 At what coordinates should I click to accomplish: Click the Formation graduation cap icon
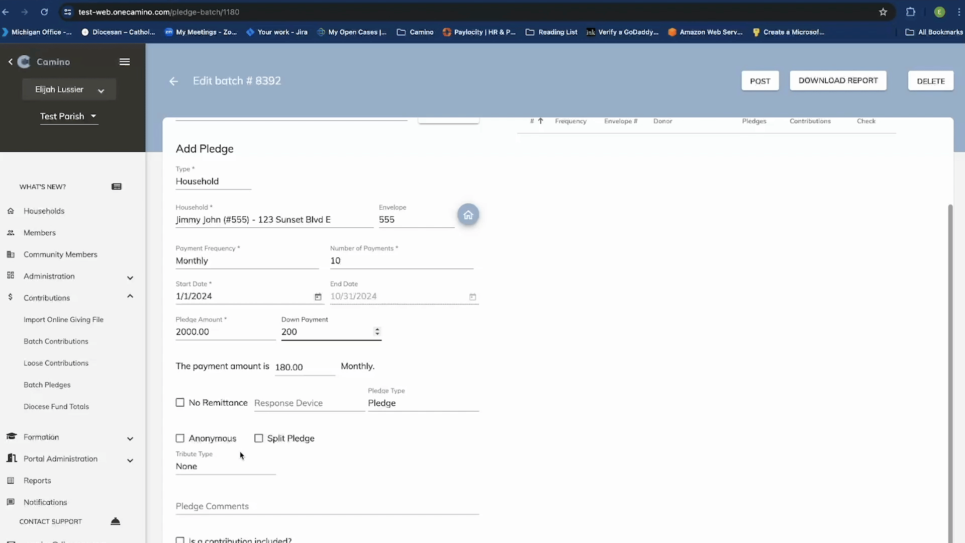pos(11,436)
